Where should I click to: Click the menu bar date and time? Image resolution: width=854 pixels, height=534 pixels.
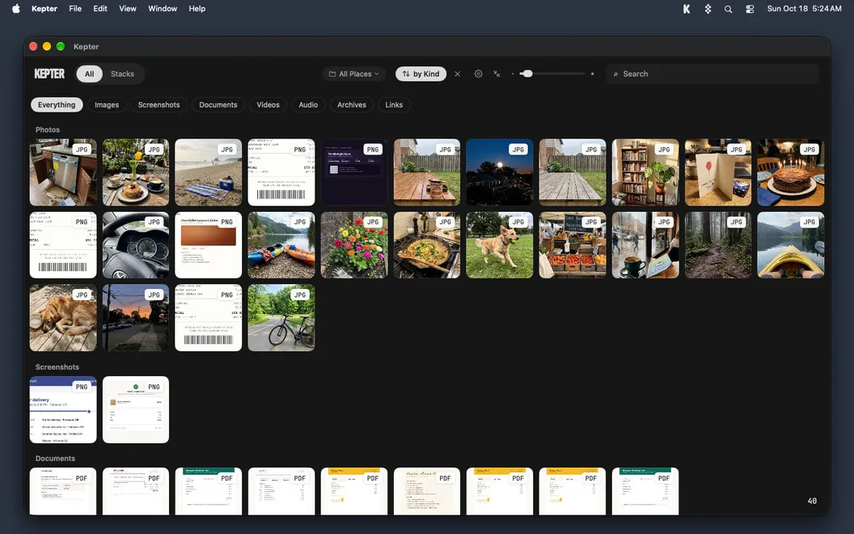click(804, 9)
